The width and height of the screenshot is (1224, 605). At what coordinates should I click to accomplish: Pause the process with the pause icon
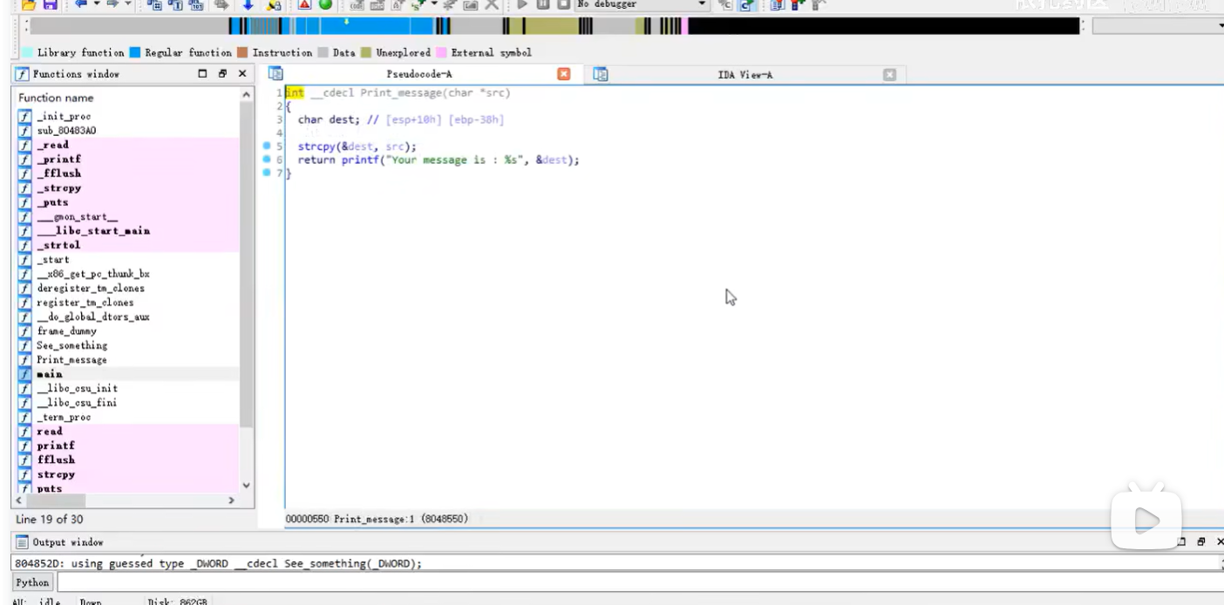(x=542, y=4)
